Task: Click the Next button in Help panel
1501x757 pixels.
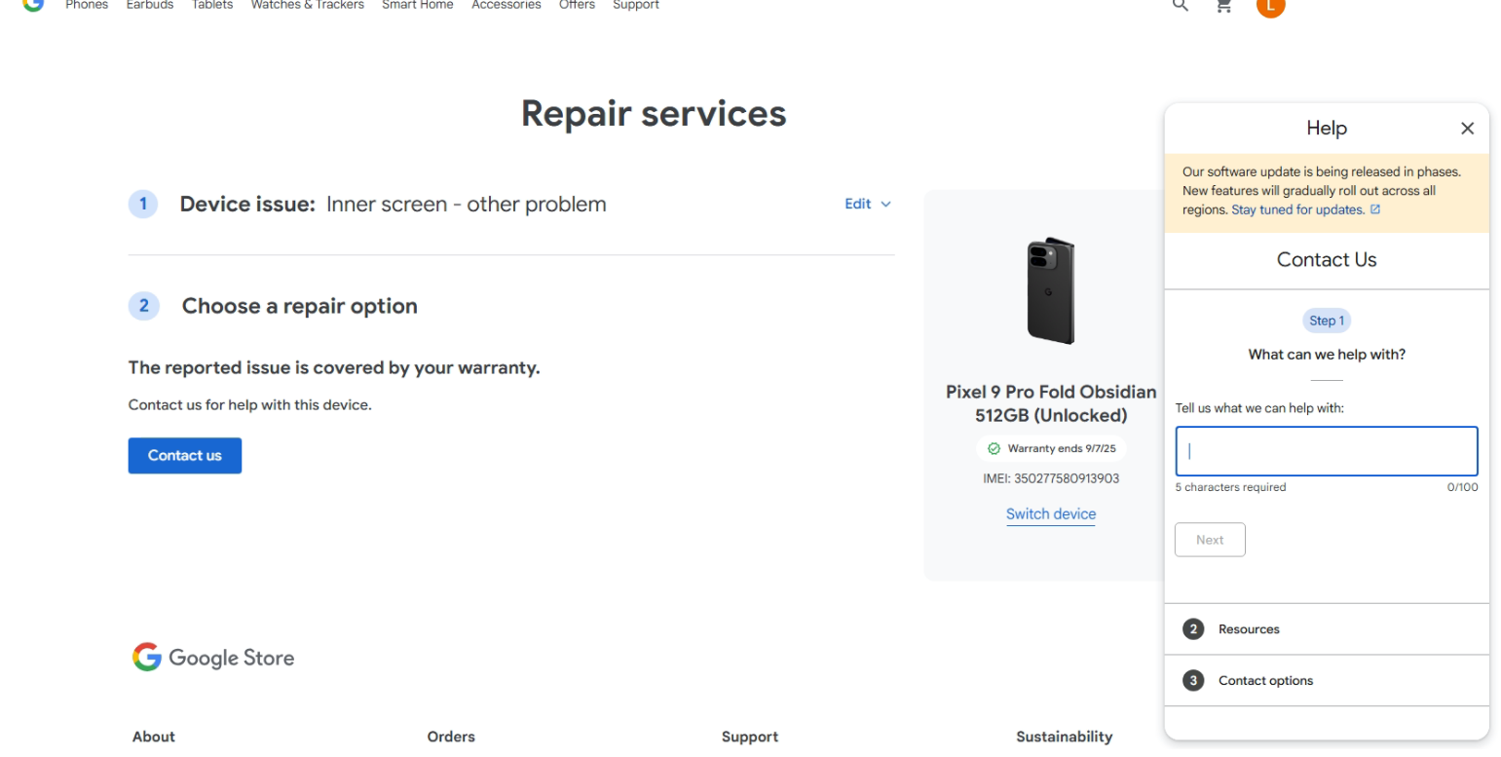Action: (x=1210, y=540)
